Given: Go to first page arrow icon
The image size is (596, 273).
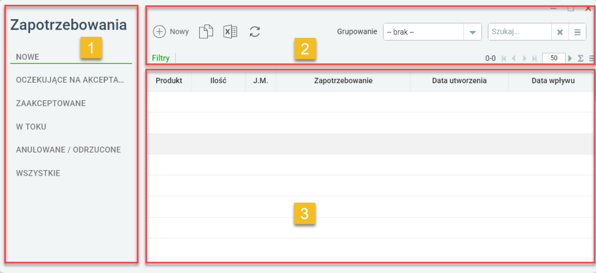Looking at the screenshot, I should coord(504,59).
